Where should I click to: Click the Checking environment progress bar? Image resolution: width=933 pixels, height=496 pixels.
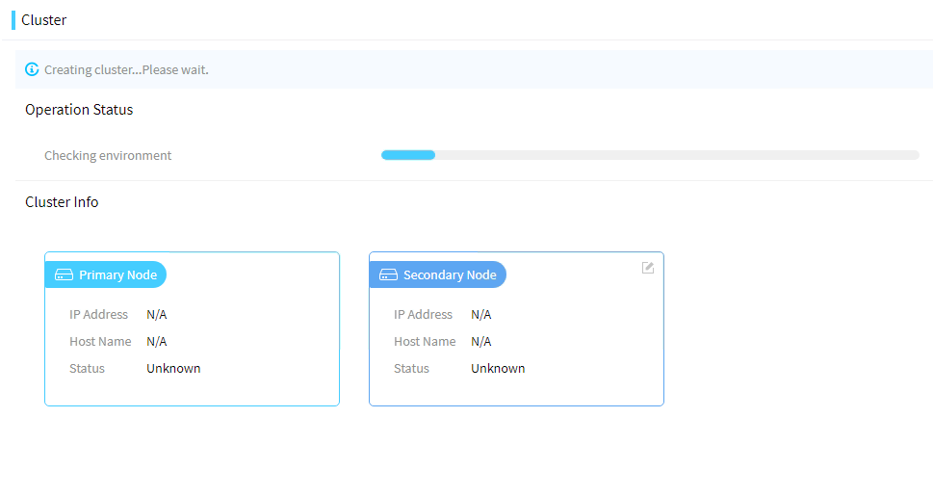click(650, 155)
